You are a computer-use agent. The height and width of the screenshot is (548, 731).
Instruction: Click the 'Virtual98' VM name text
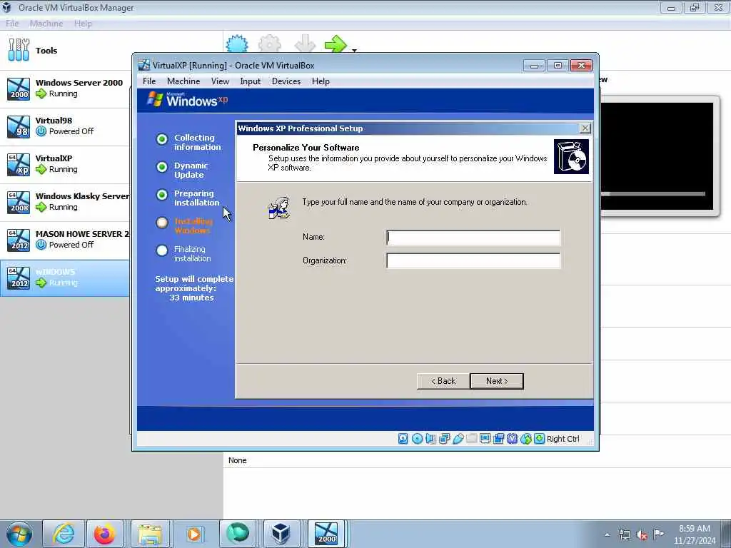coord(54,120)
